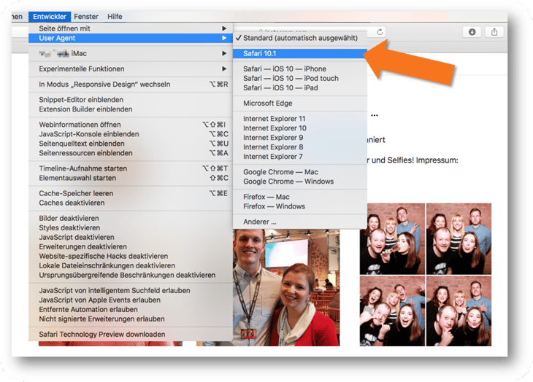Open Webinformationen öffnen
533x382 pixels.
click(x=131, y=125)
